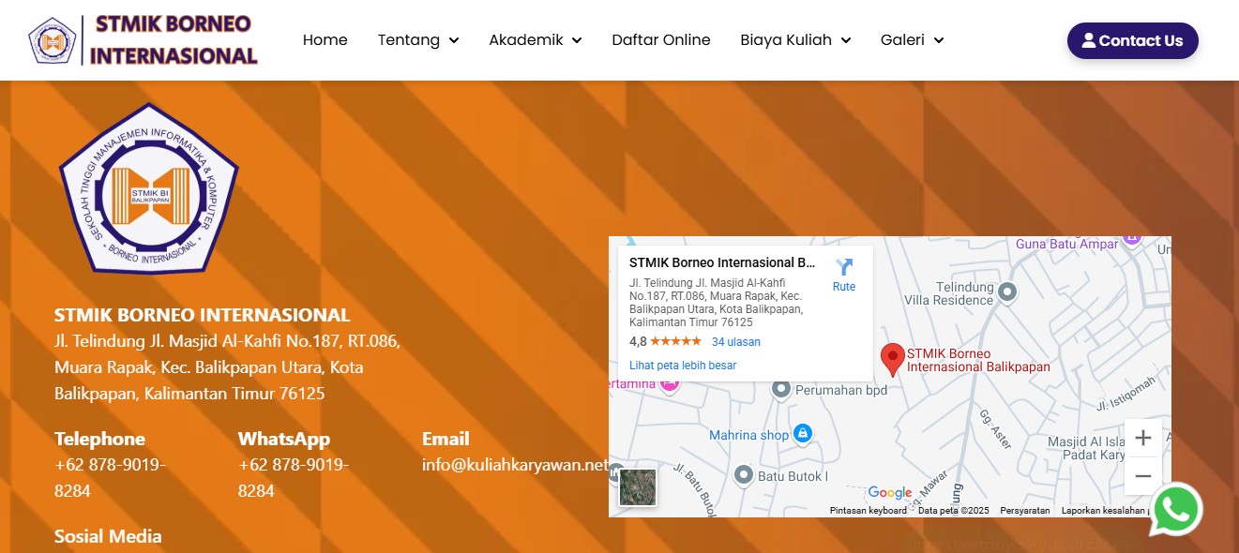
Task: Click the Google logo on the map
Action: tap(890, 493)
